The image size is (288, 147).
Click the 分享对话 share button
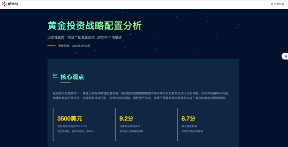pos(277,4)
